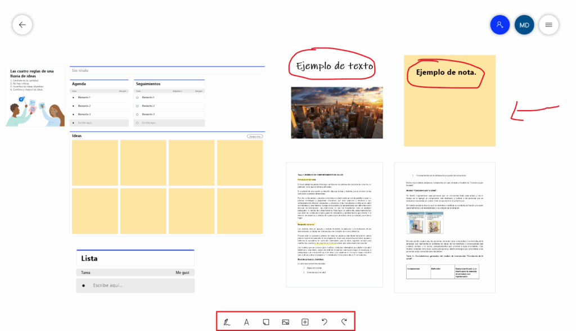Open the Insert plus menu
The width and height of the screenshot is (576, 331).
[305, 322]
